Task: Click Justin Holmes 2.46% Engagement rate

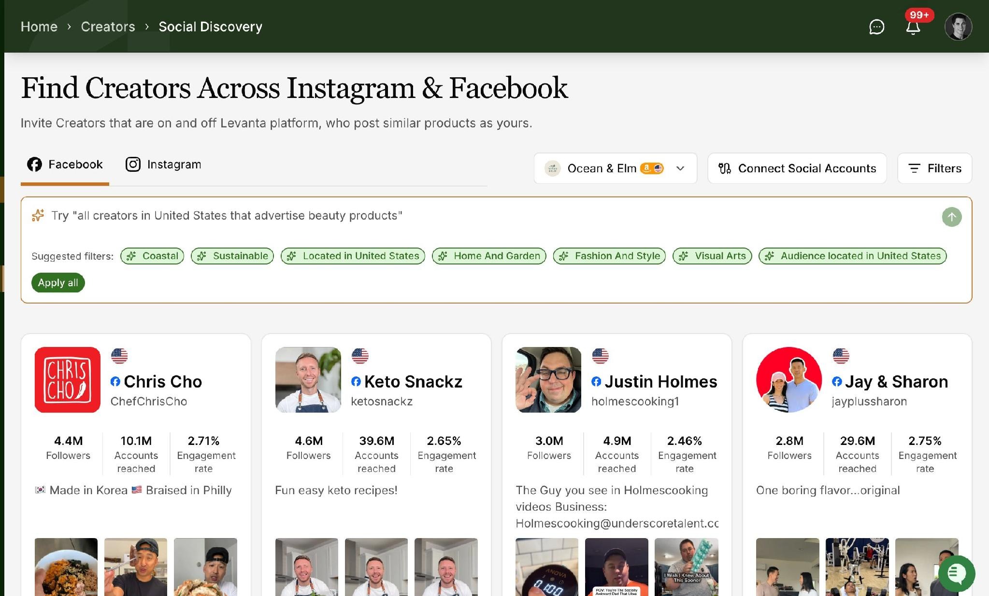Action: click(687, 454)
